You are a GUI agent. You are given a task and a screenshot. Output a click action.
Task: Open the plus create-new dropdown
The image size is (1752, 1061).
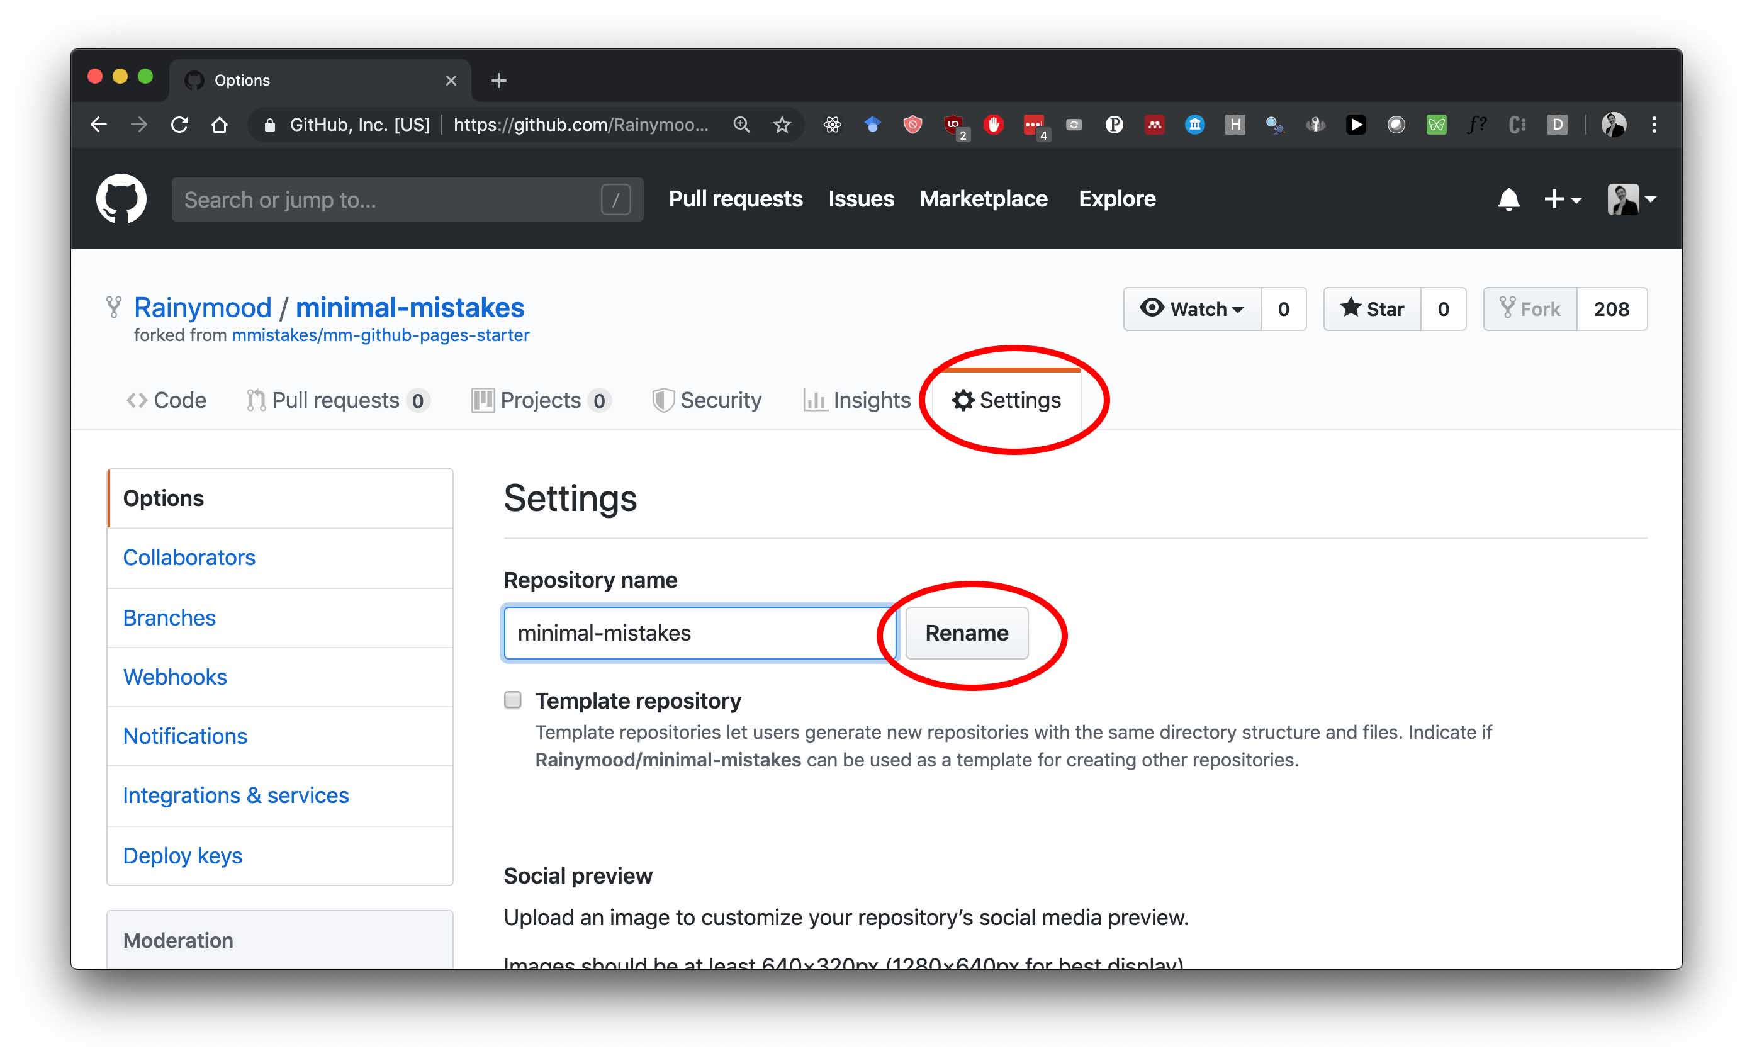[x=1561, y=200]
